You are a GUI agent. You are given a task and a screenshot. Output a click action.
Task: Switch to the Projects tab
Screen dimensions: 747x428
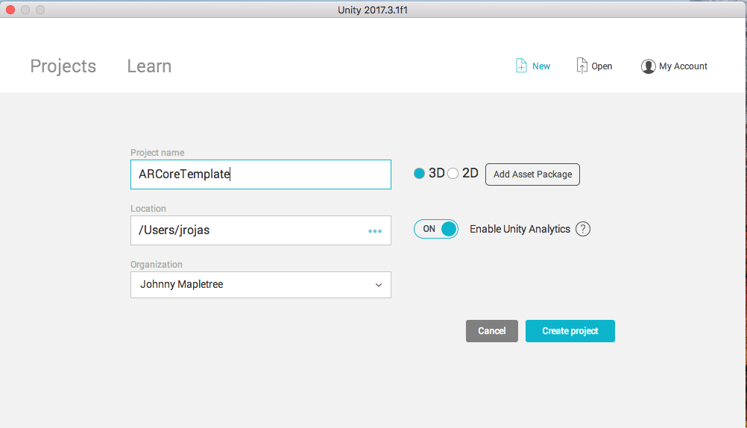coord(63,66)
